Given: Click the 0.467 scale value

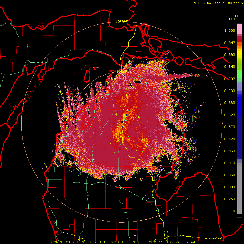Looking at the screenshot, I should coord(230,151).
